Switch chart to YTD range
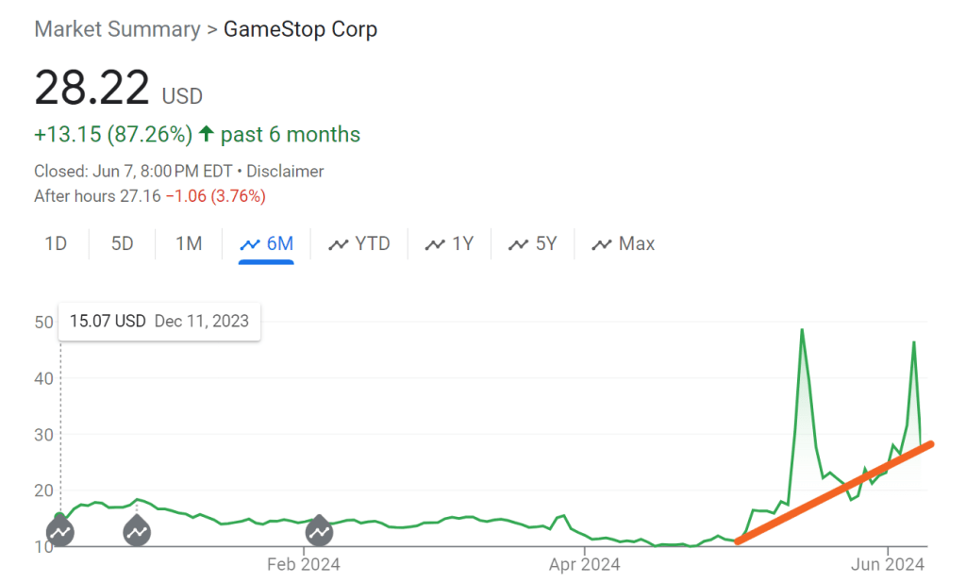 (x=359, y=244)
